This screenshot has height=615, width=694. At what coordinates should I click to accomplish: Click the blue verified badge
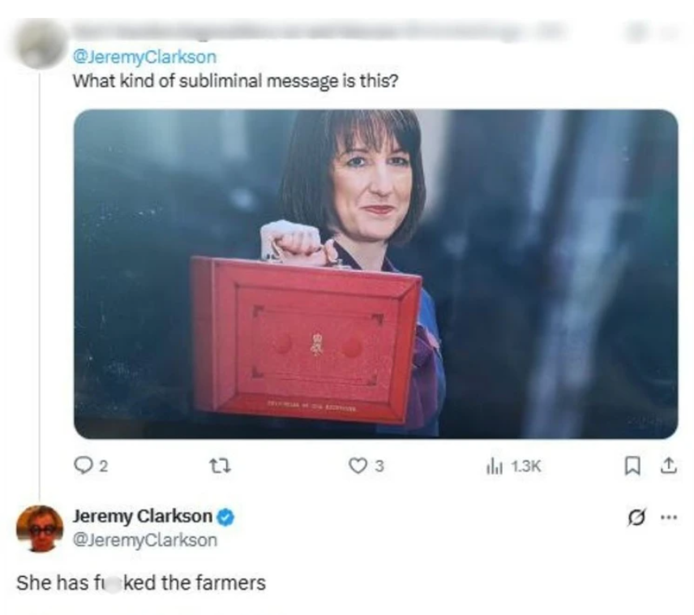[226, 517]
